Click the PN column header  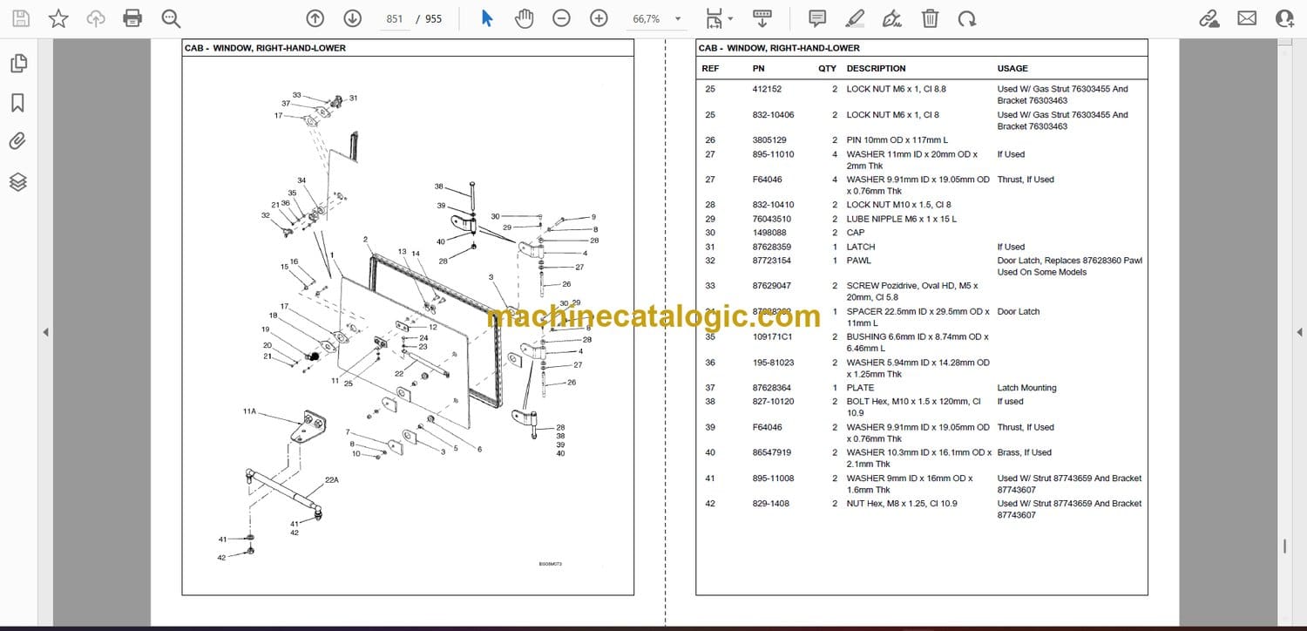tap(759, 68)
